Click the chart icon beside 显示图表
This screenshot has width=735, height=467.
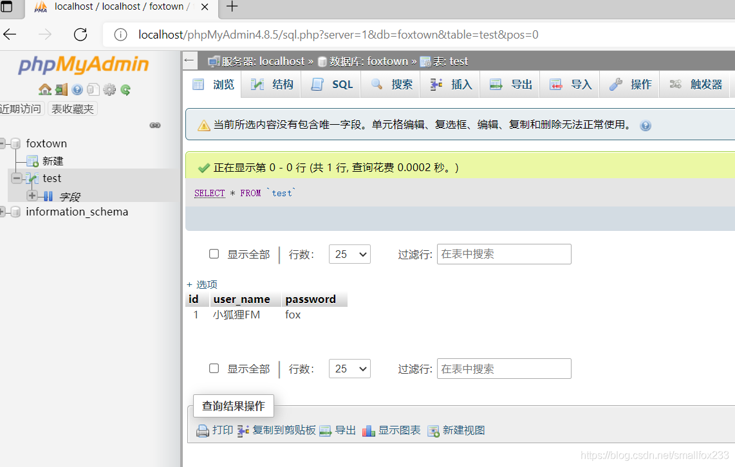coord(368,430)
